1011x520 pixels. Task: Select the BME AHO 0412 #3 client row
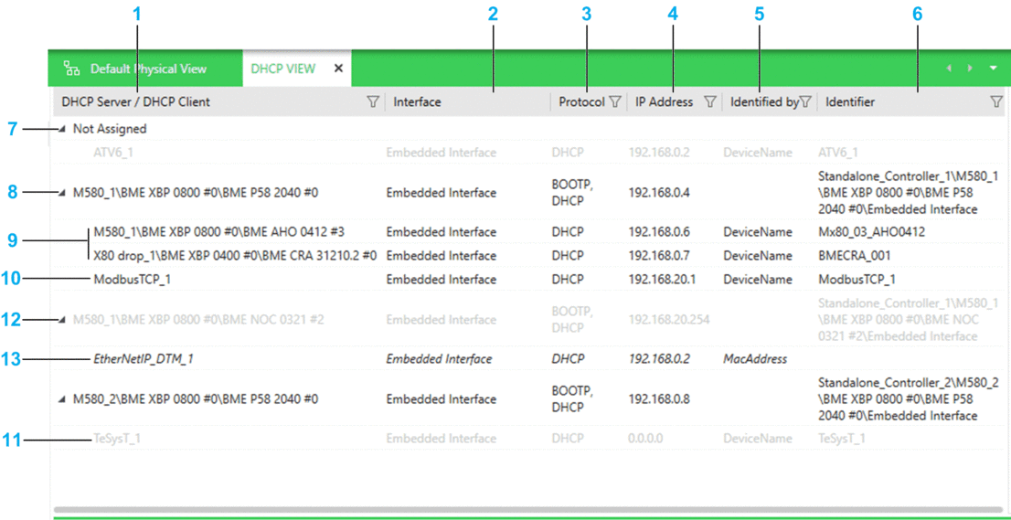527,231
